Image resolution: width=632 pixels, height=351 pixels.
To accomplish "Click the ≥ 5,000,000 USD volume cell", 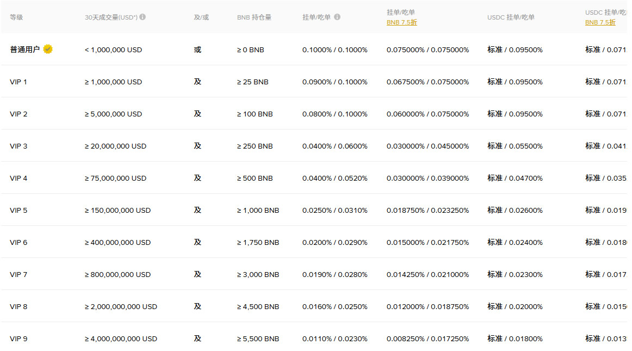I will [x=113, y=114].
